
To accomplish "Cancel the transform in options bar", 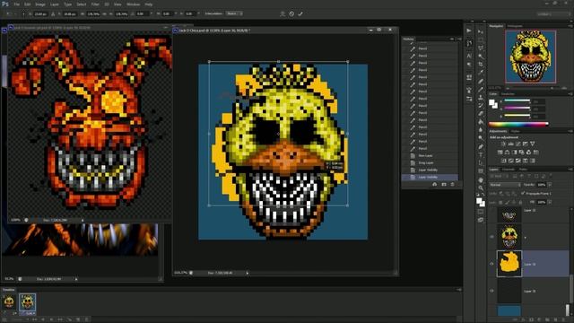I will [x=291, y=14].
